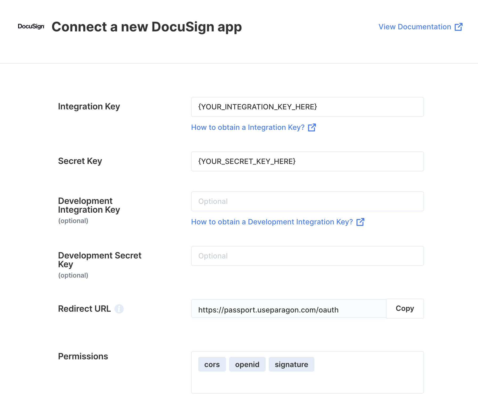Select the openid permission tag

point(247,364)
